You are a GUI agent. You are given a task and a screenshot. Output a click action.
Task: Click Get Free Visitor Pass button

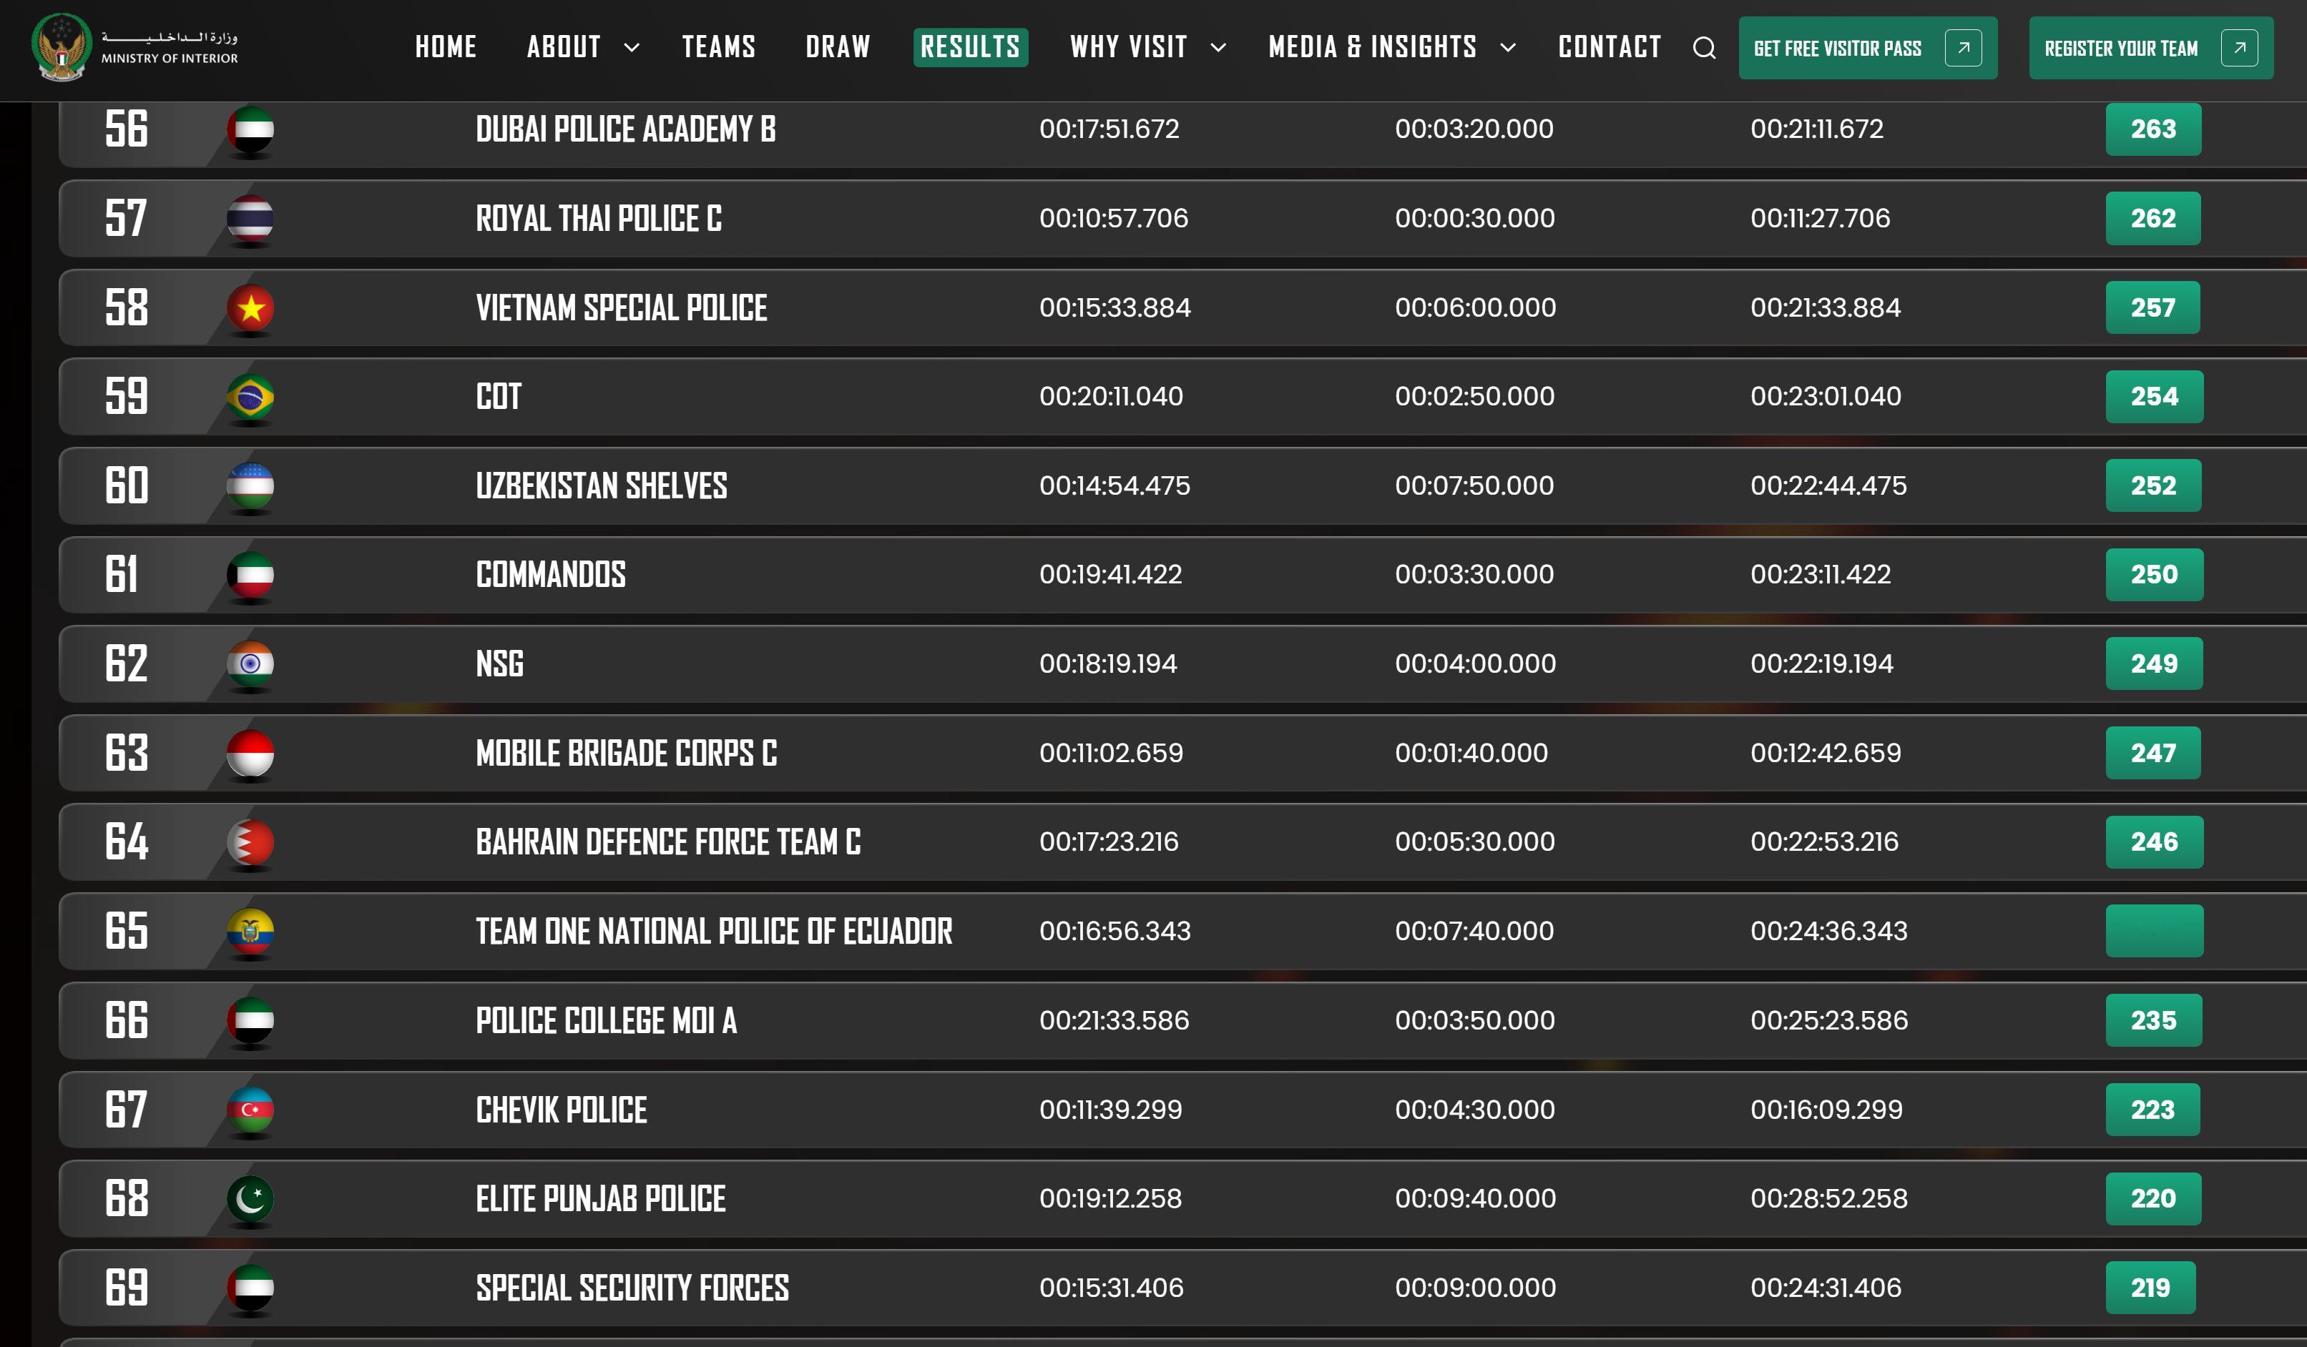pyautogui.click(x=1836, y=48)
